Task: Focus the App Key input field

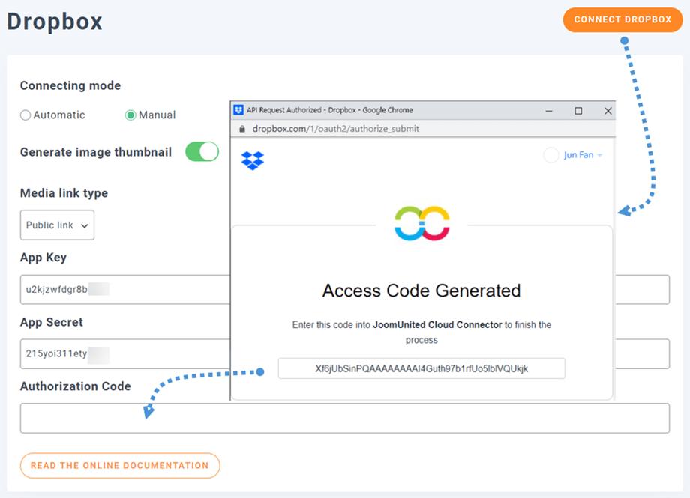Action: (x=125, y=289)
